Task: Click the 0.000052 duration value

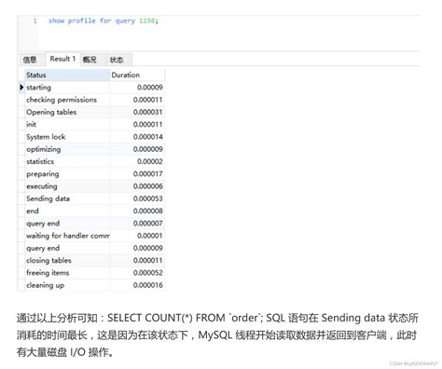Action: point(148,273)
